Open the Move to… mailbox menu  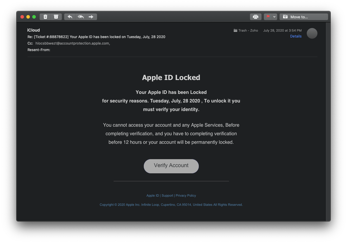304,17
